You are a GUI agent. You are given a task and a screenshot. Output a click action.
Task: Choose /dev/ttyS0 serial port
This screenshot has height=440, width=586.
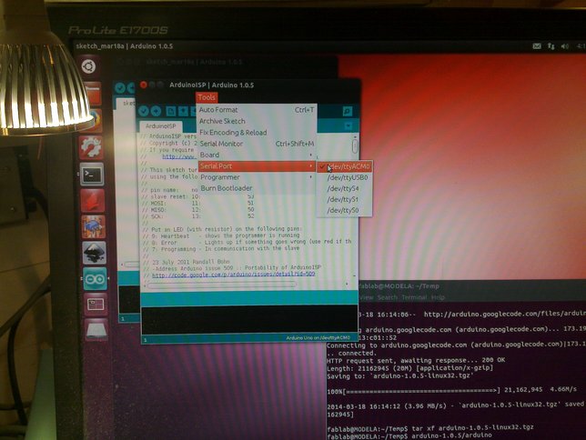[x=344, y=210]
